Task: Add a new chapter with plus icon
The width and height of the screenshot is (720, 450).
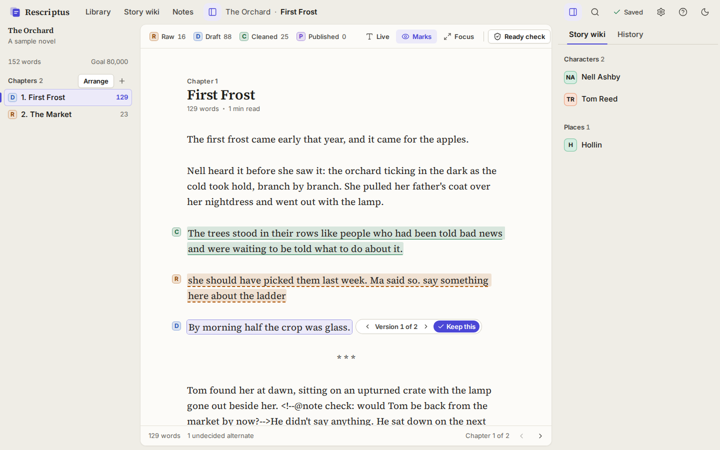Action: tap(122, 81)
